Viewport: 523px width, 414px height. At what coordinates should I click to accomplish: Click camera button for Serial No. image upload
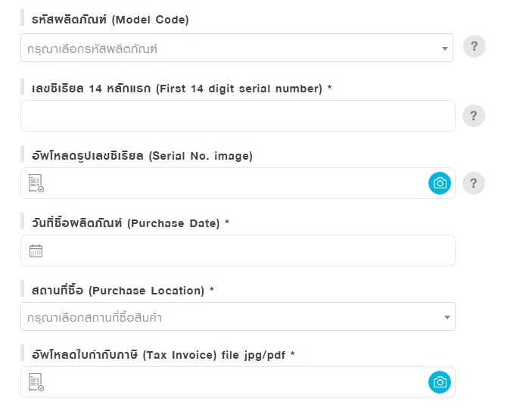point(439,183)
